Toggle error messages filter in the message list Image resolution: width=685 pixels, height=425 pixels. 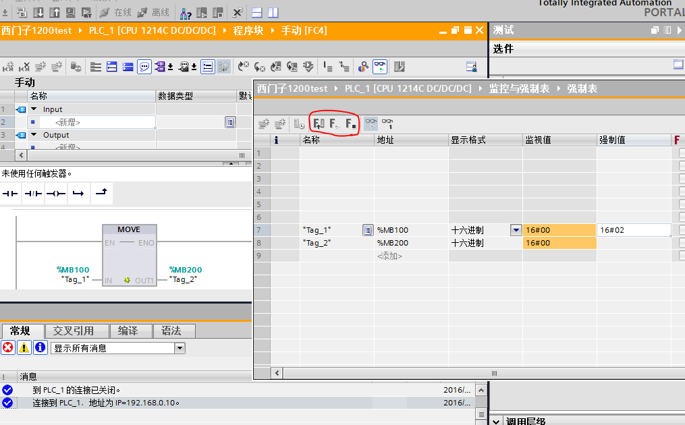pos(8,347)
